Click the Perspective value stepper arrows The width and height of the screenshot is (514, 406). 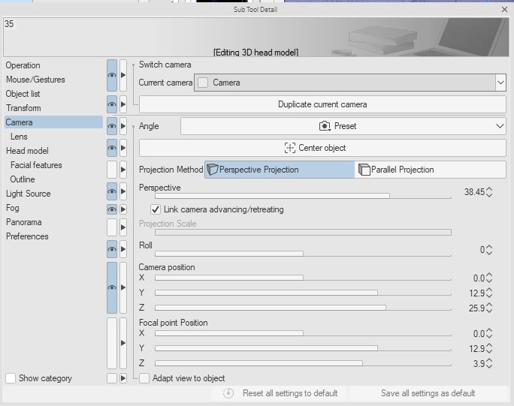click(x=489, y=192)
